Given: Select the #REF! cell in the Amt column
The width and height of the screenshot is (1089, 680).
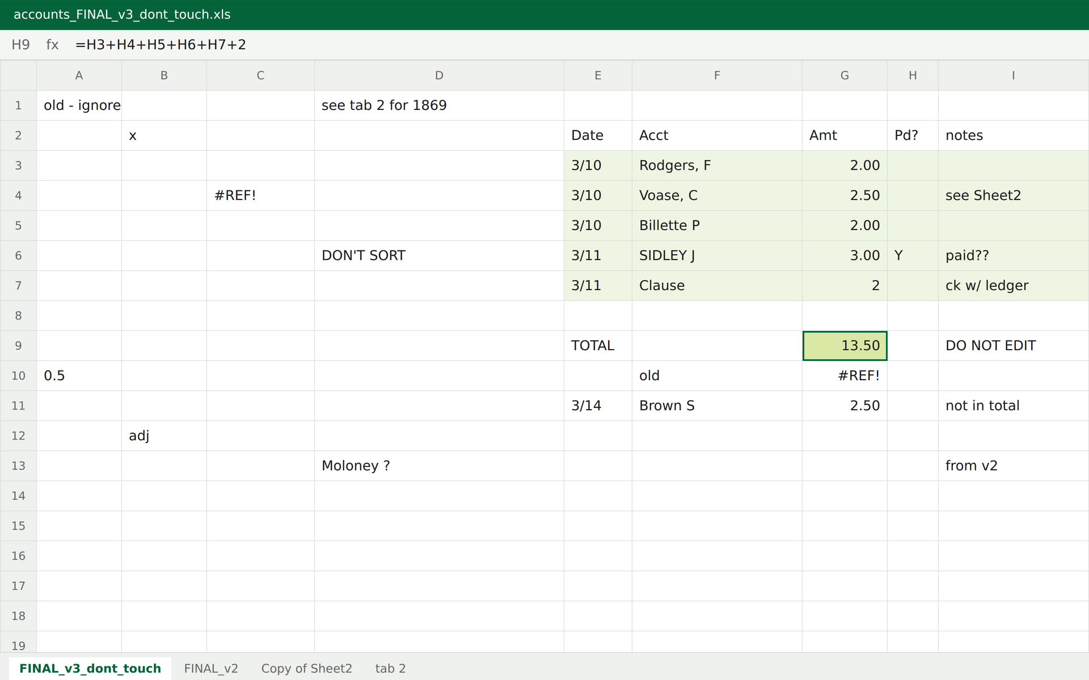Looking at the screenshot, I should [x=845, y=376].
